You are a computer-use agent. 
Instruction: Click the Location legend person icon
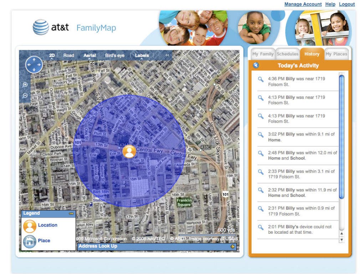coord(30,226)
